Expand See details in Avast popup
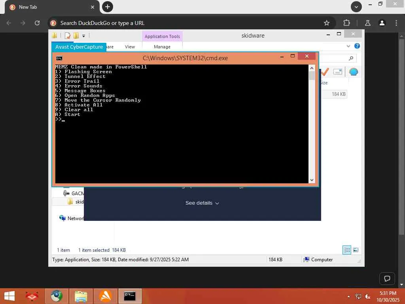Screen dimensions: 405x304 (x=202, y=203)
